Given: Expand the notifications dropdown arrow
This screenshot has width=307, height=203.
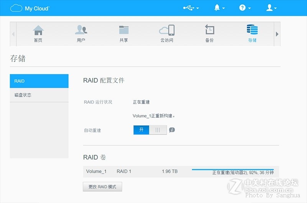Looking at the screenshot, I should coord(223,8).
